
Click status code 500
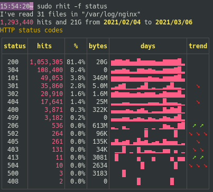click(x=13, y=173)
